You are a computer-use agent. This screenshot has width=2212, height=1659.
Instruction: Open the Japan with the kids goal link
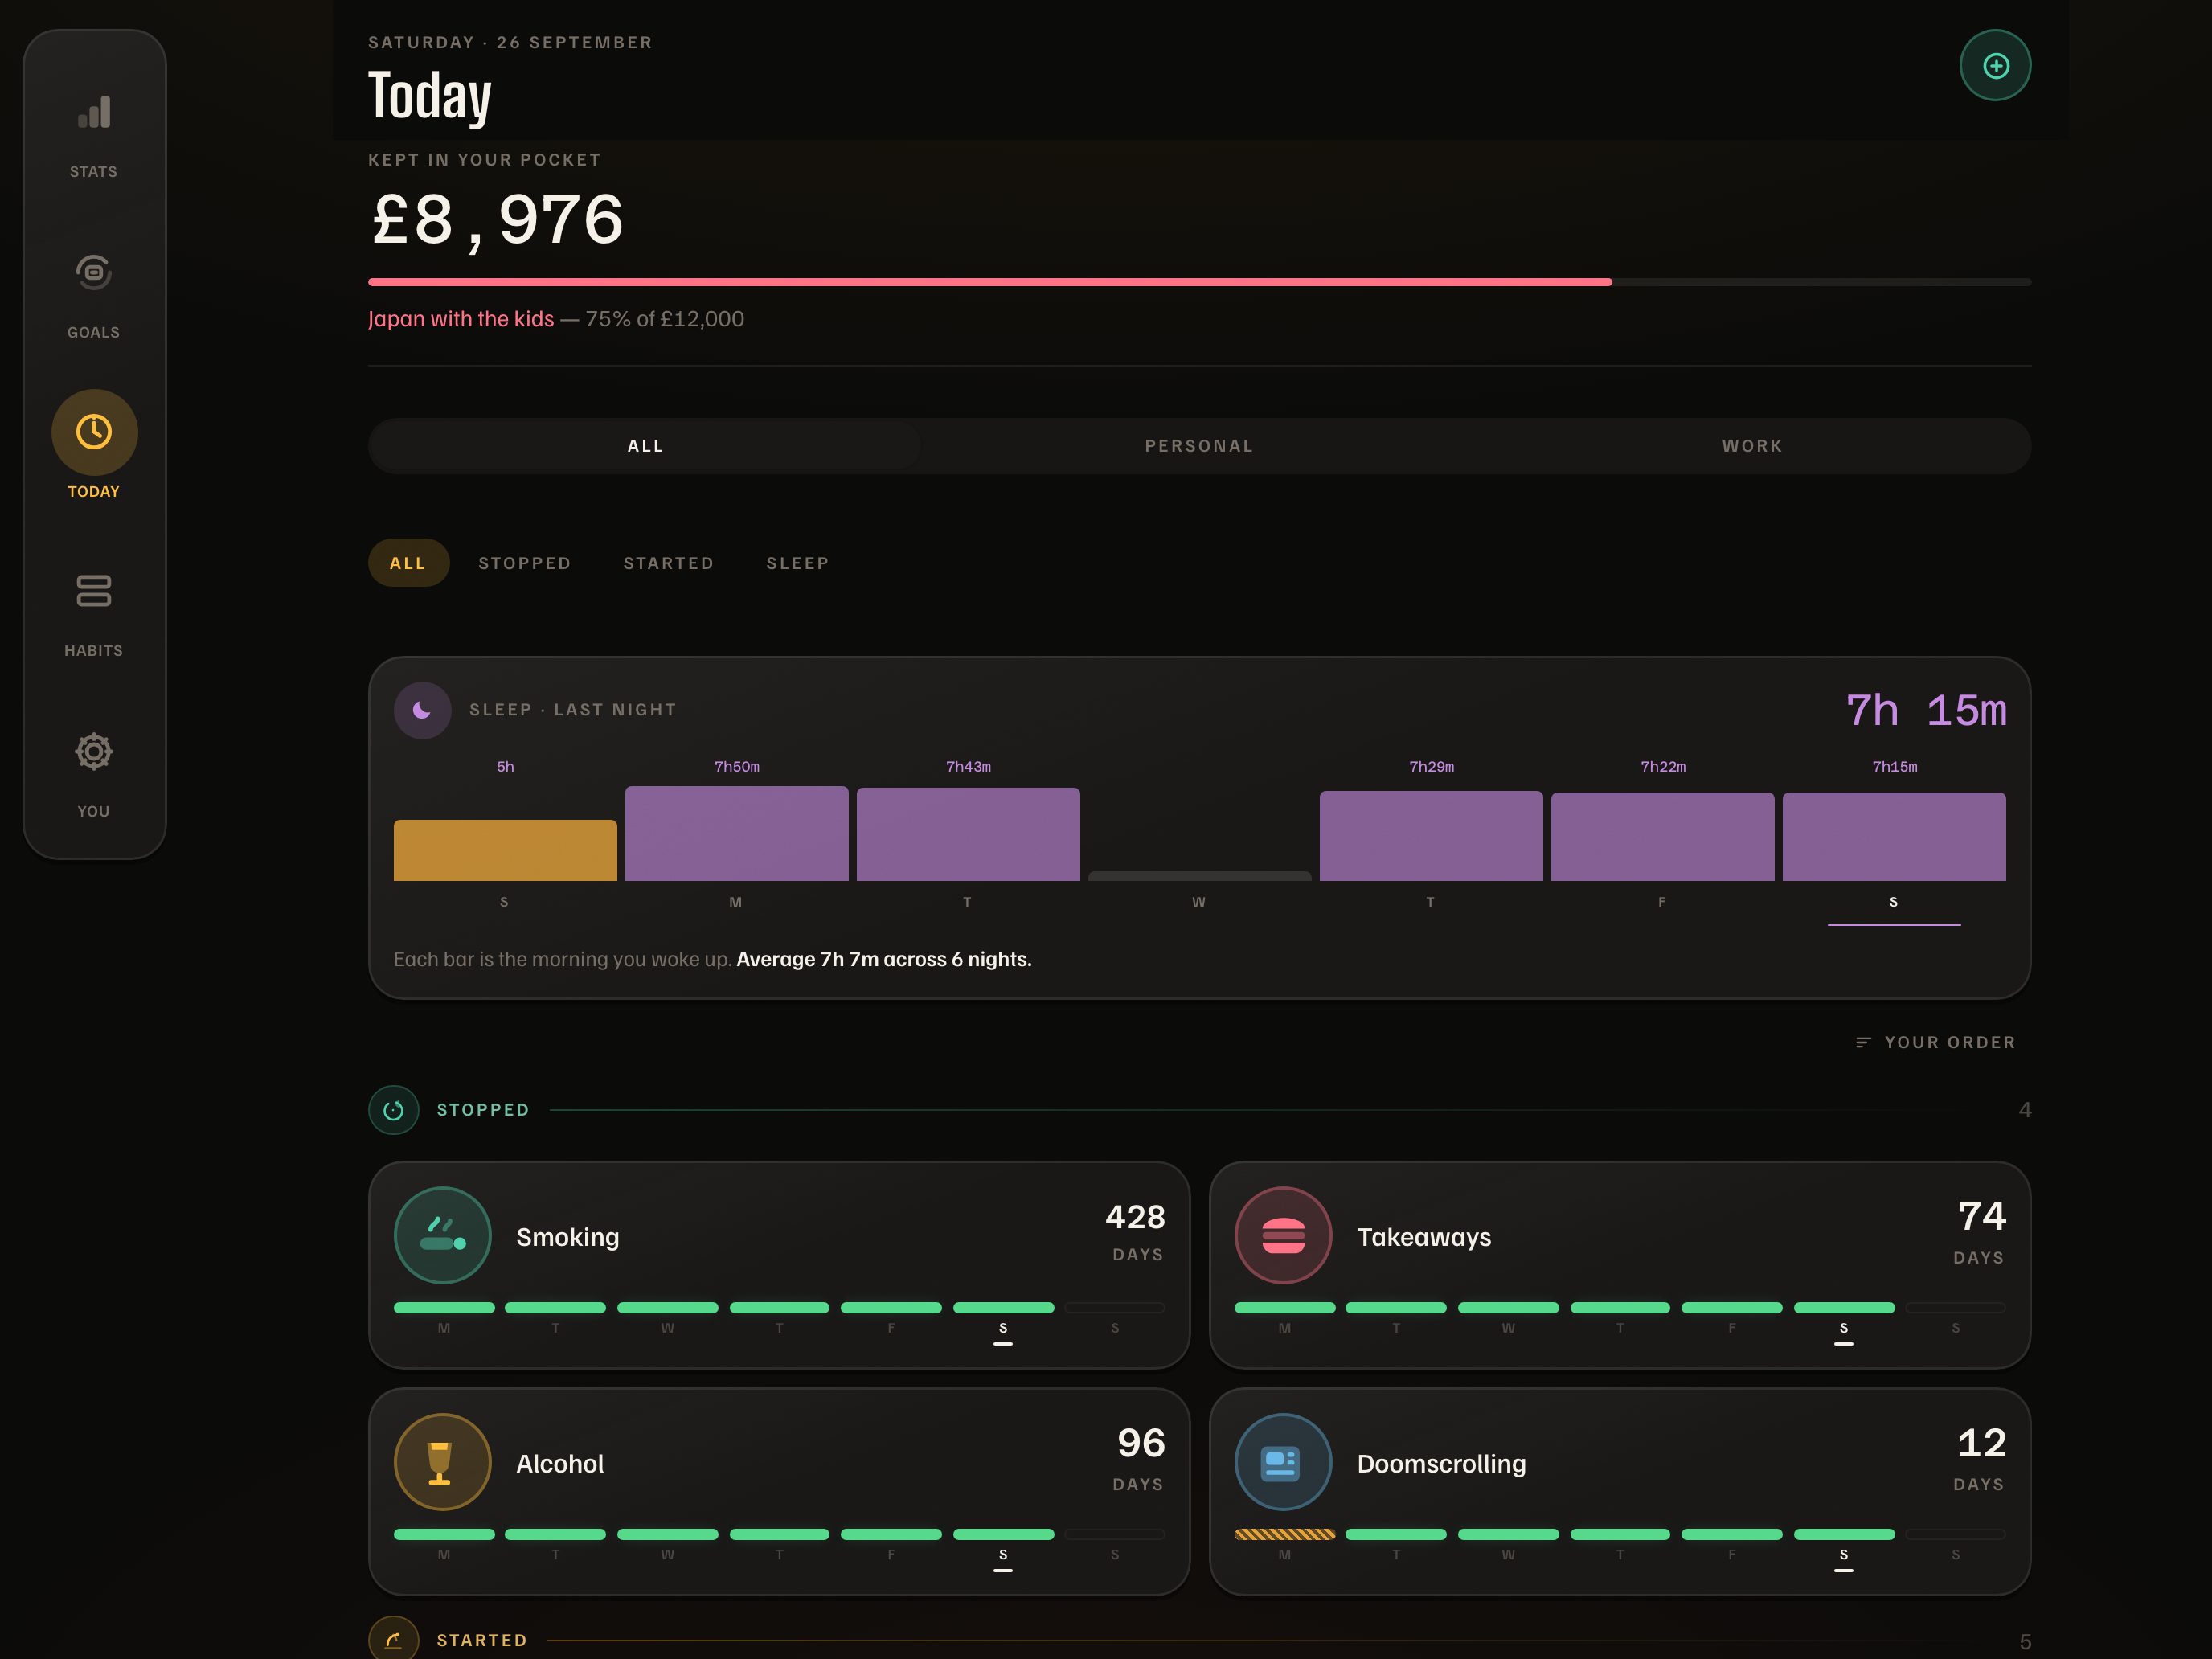pyautogui.click(x=461, y=319)
